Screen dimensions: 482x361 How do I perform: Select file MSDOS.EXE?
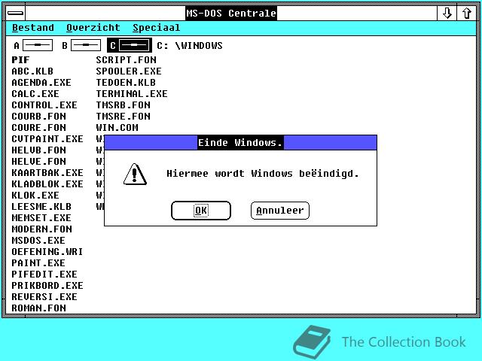pyautogui.click(x=38, y=241)
